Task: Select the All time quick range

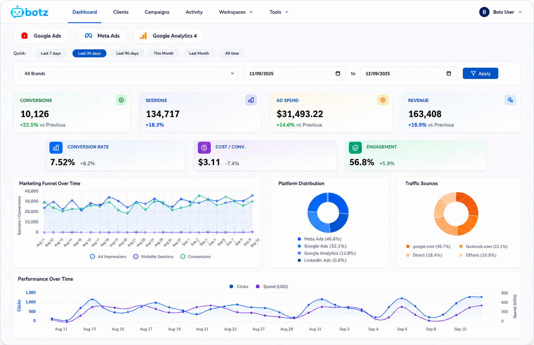Action: point(232,53)
